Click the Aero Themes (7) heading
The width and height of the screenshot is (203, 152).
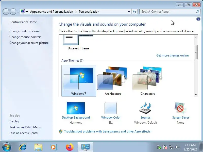coord(72,61)
